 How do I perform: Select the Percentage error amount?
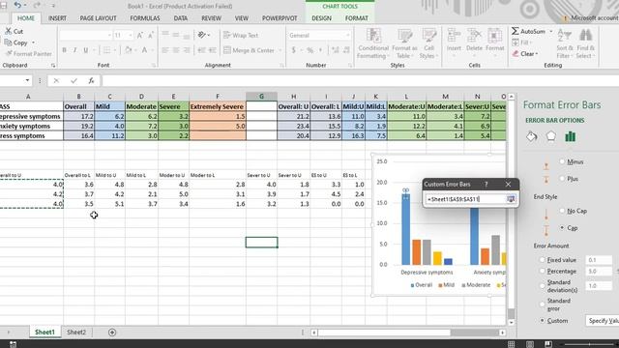(543, 271)
